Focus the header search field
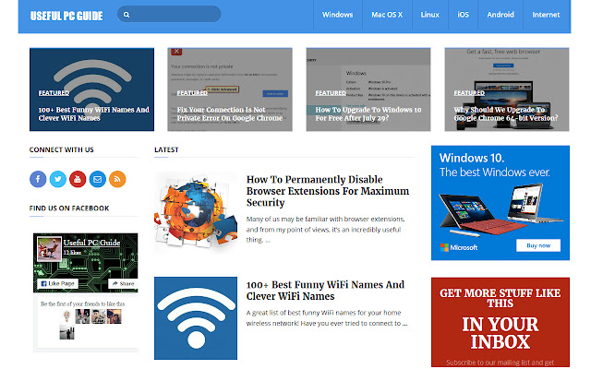 click(169, 15)
